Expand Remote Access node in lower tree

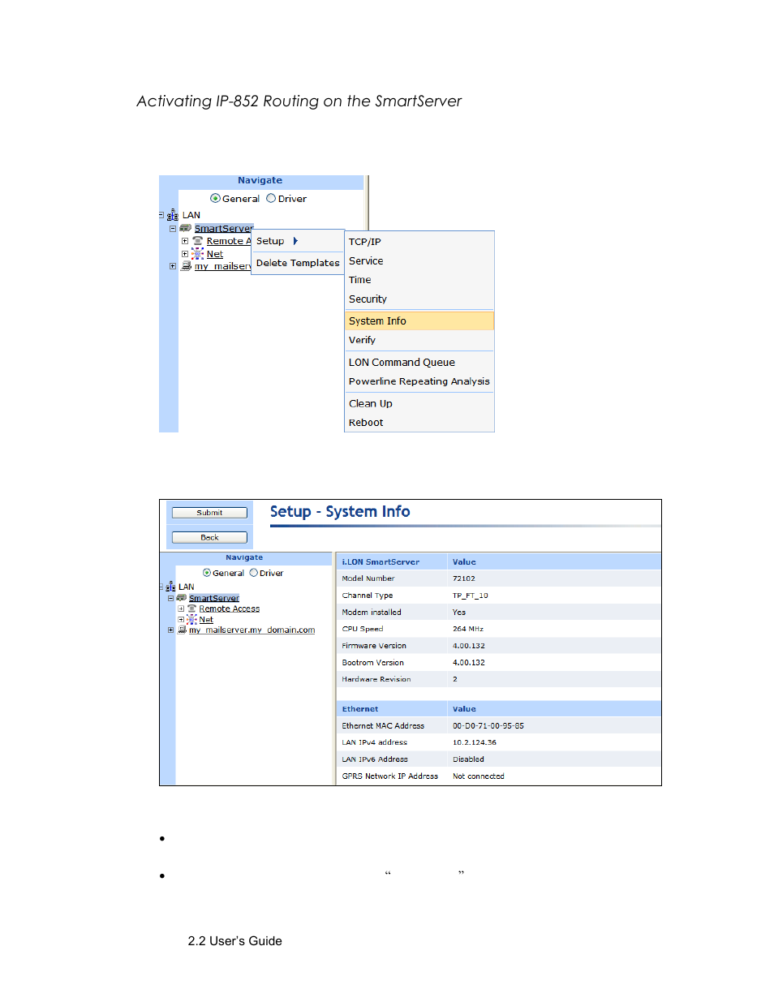pos(182,609)
